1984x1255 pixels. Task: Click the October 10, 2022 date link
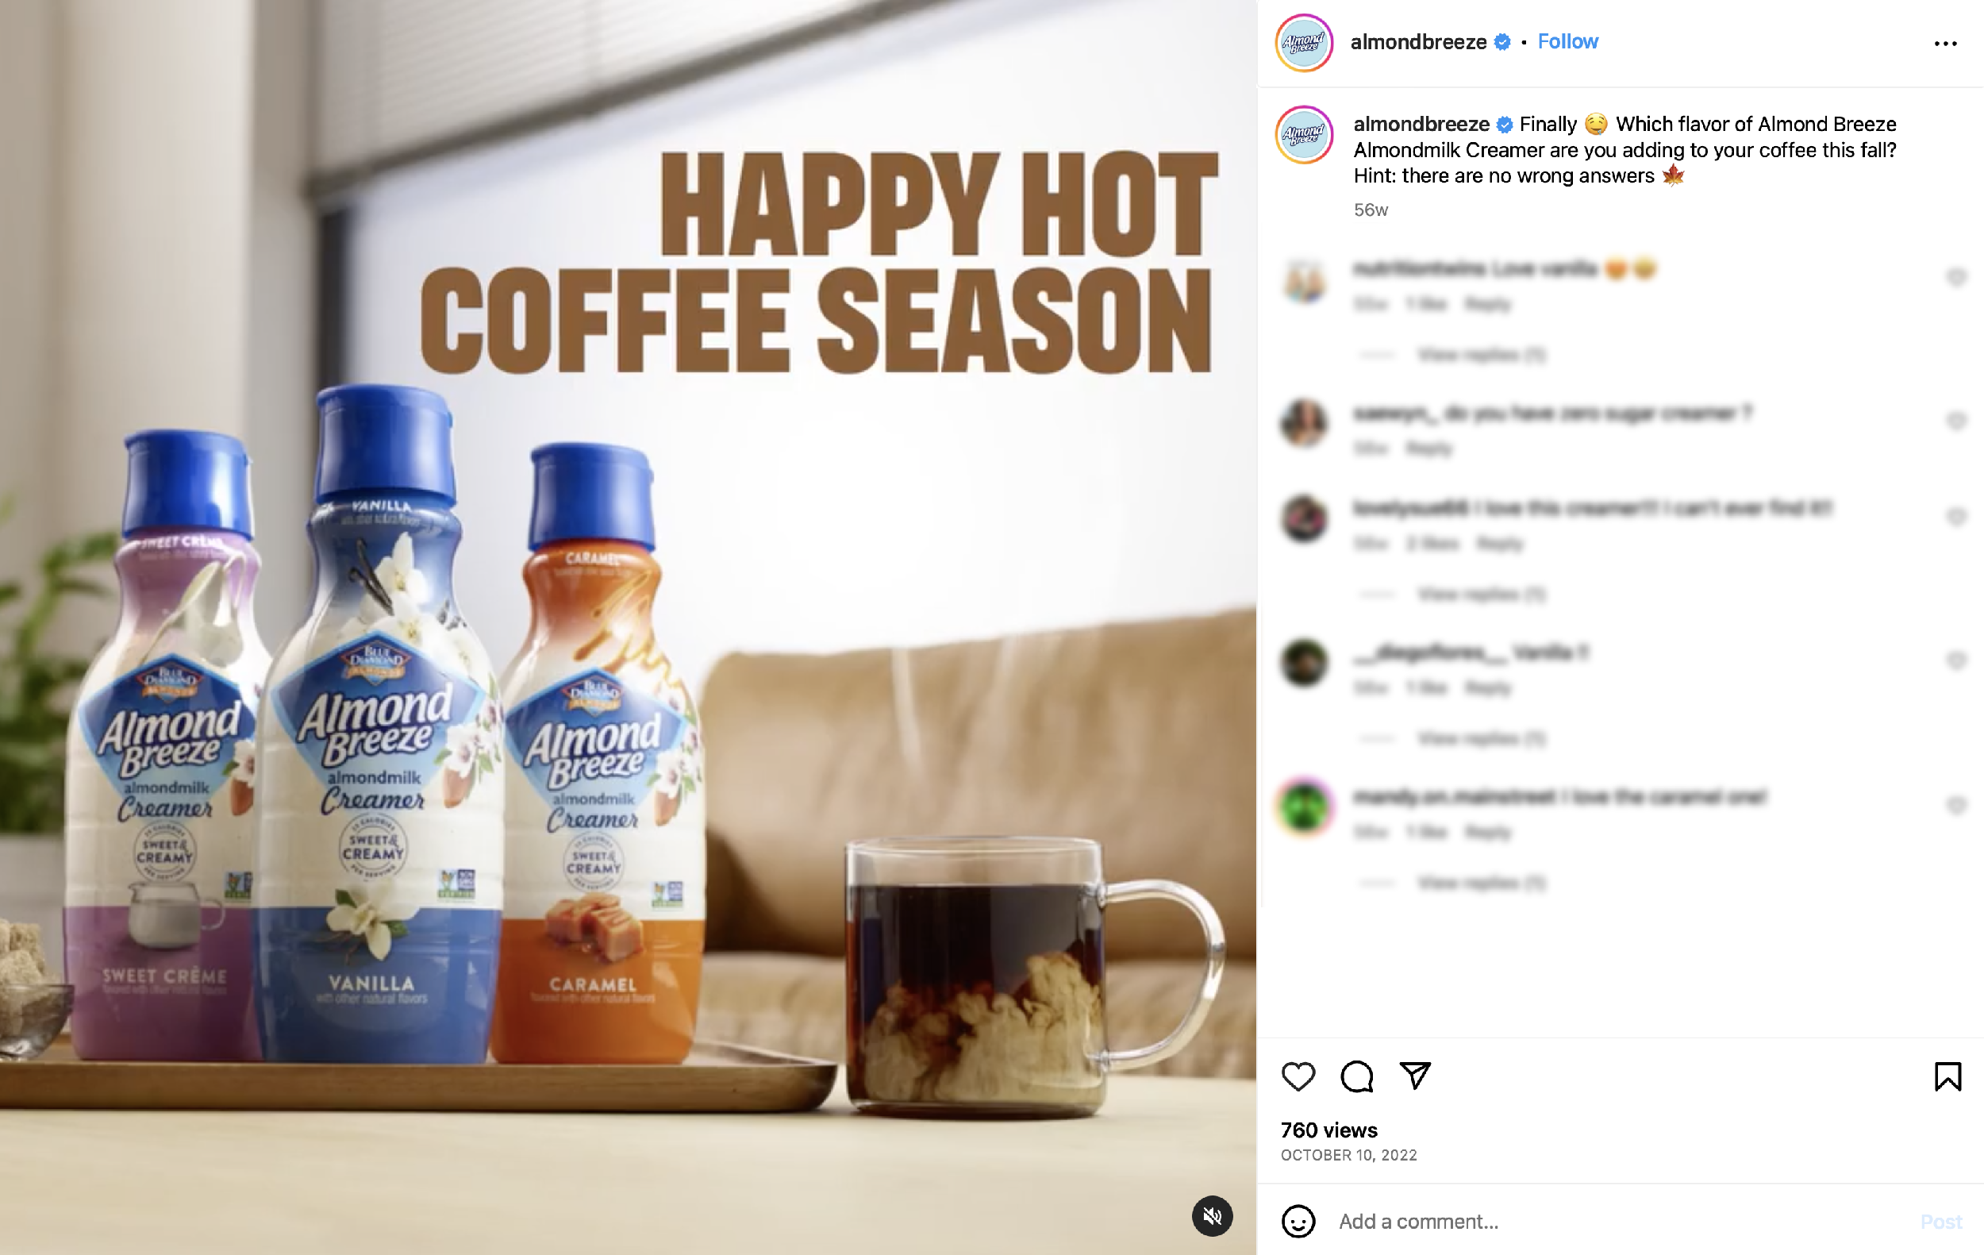pyautogui.click(x=1349, y=1155)
